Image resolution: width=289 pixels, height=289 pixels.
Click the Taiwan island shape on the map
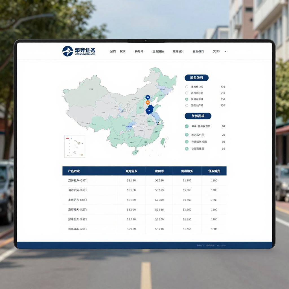pos(163,142)
